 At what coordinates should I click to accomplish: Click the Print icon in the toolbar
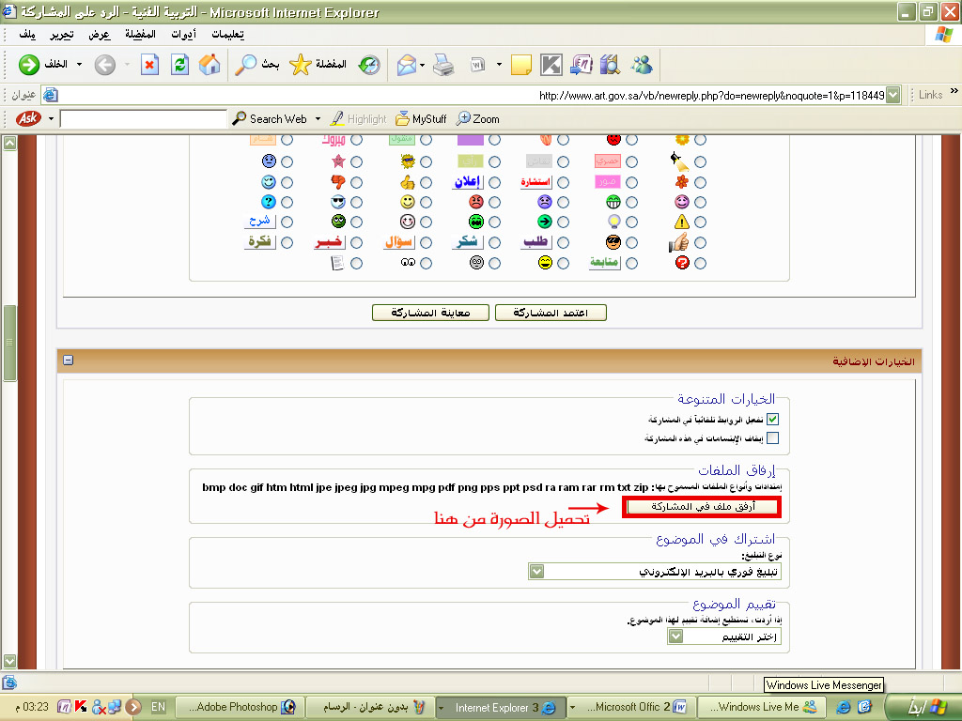[x=443, y=65]
